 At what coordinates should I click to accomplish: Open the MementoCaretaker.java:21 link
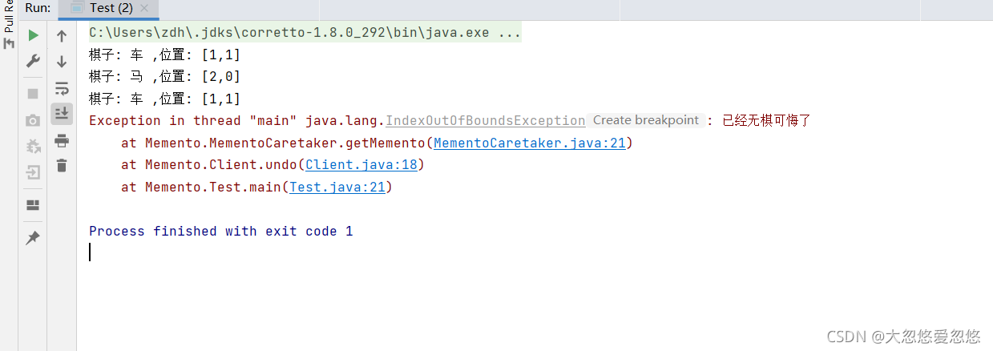tap(530, 143)
